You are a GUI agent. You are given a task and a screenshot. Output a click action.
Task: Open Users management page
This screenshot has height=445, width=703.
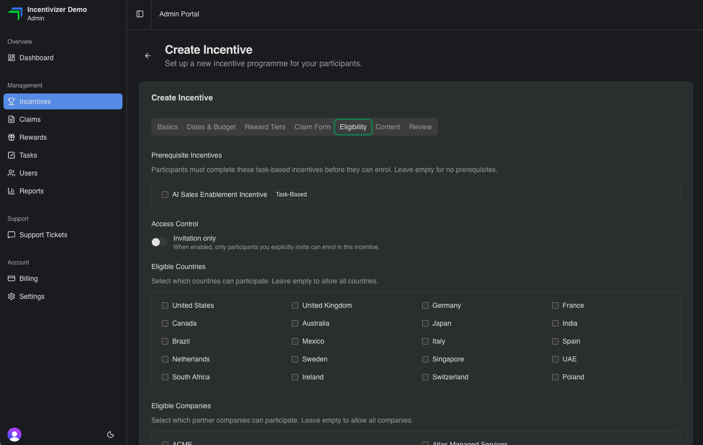63,173
